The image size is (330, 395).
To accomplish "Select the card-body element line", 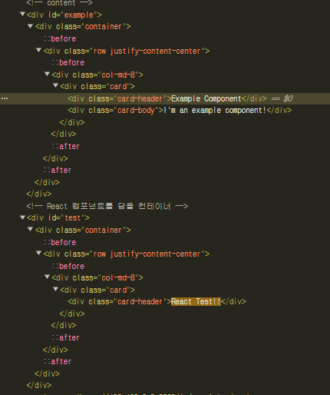I will (180, 111).
